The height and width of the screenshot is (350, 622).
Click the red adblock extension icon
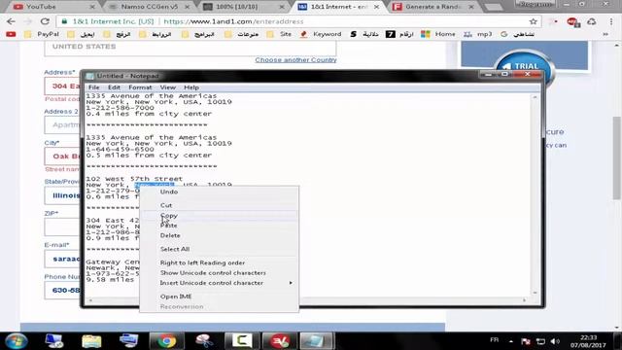point(572,21)
